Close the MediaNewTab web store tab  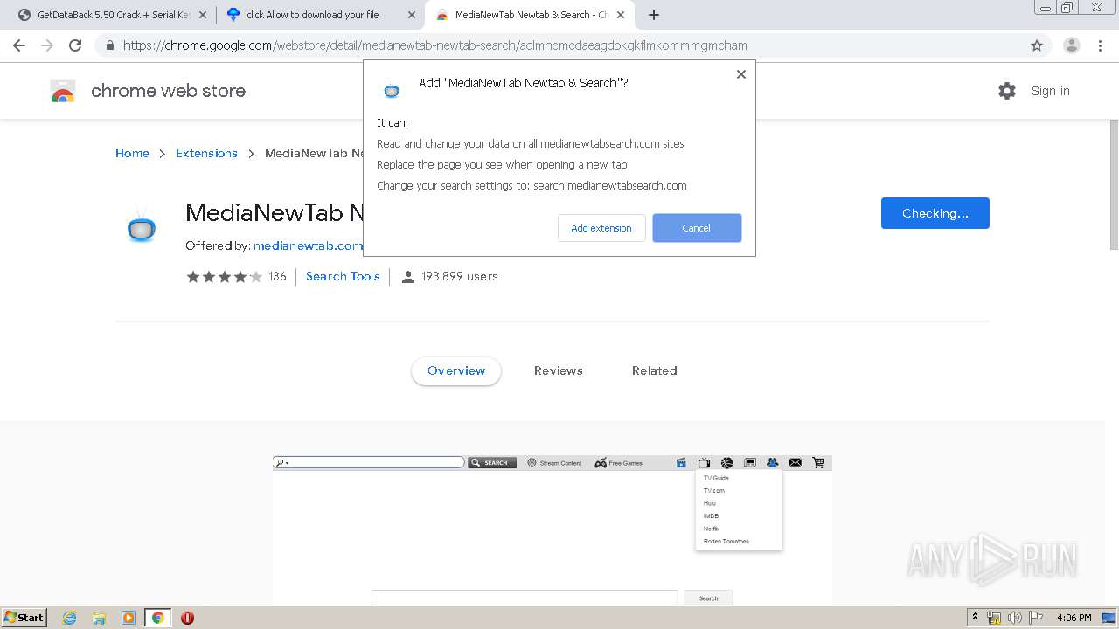(x=620, y=15)
